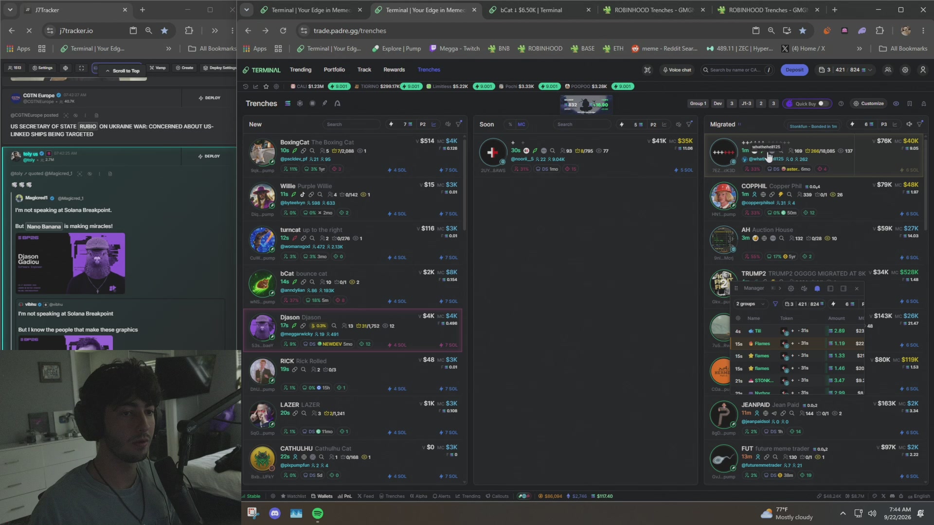Viewport: 934px width, 525px height.
Task: Dock the Manager panel to the left
Action: tap(830, 289)
